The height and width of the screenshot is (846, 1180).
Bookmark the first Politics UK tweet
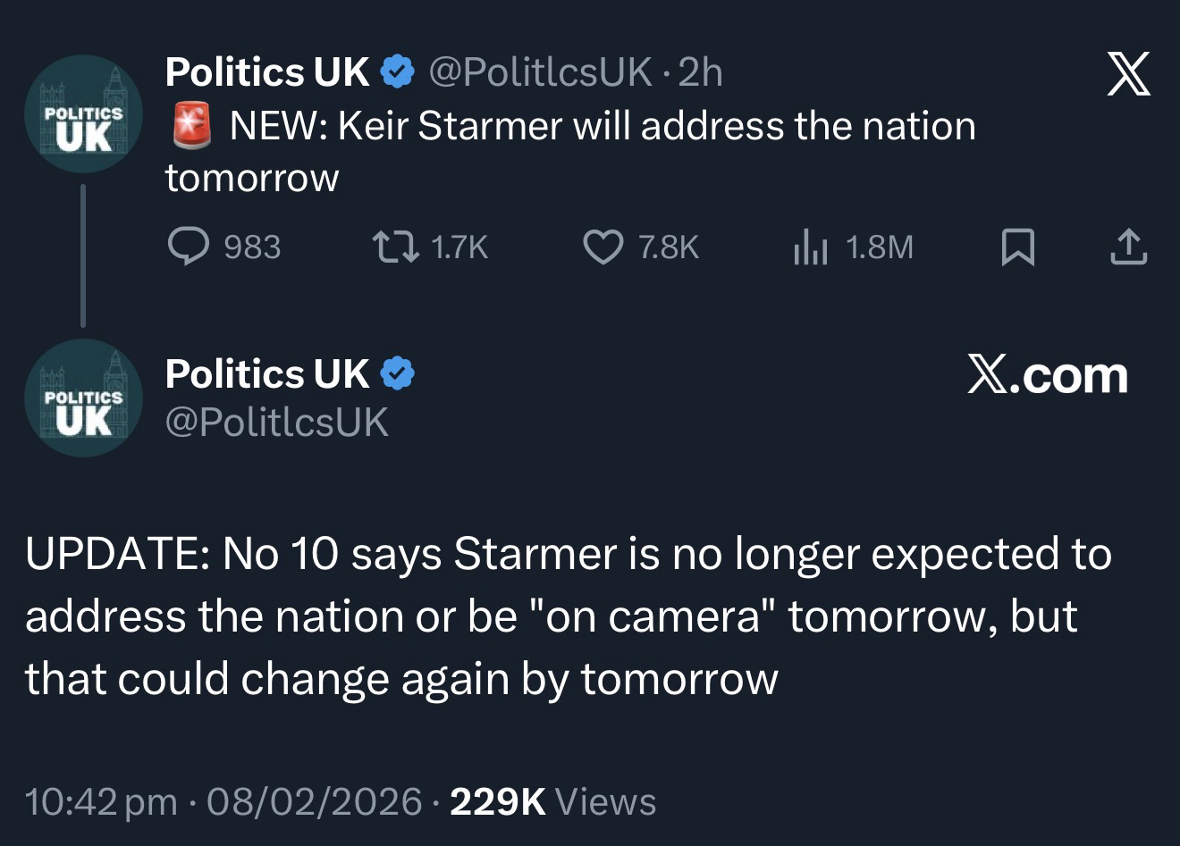pyautogui.click(x=1017, y=247)
